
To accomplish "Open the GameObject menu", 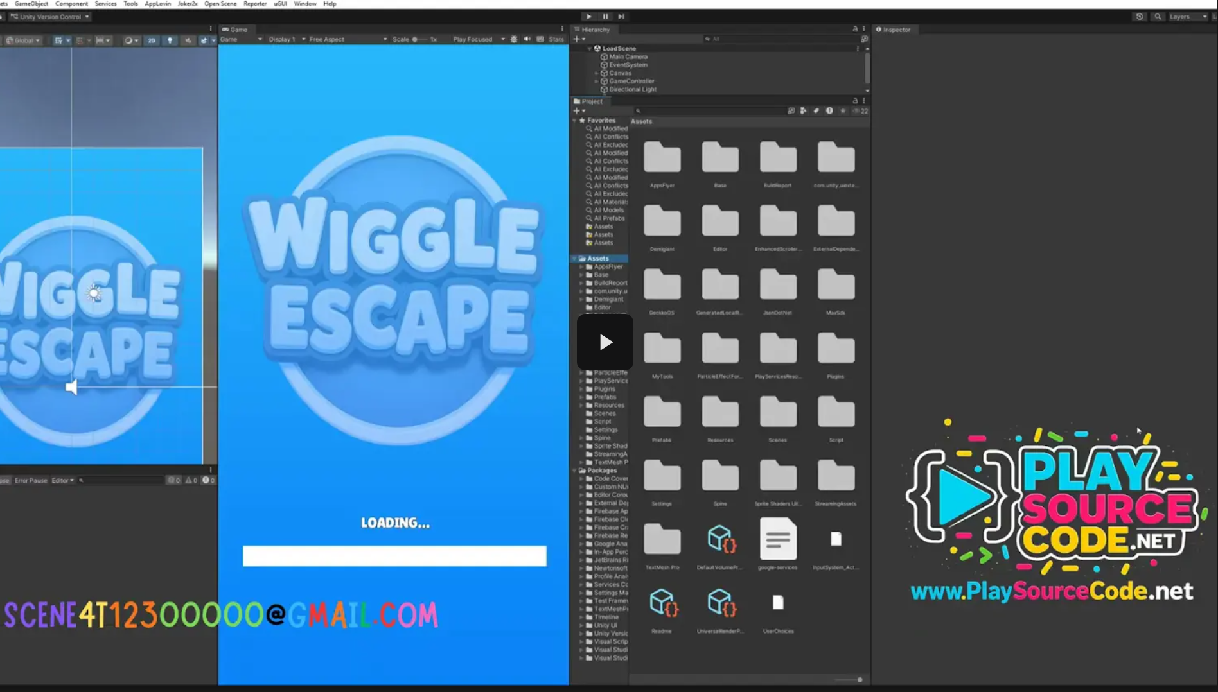I will click(31, 4).
